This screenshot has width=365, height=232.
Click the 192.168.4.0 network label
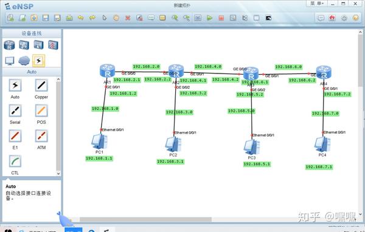(208, 66)
